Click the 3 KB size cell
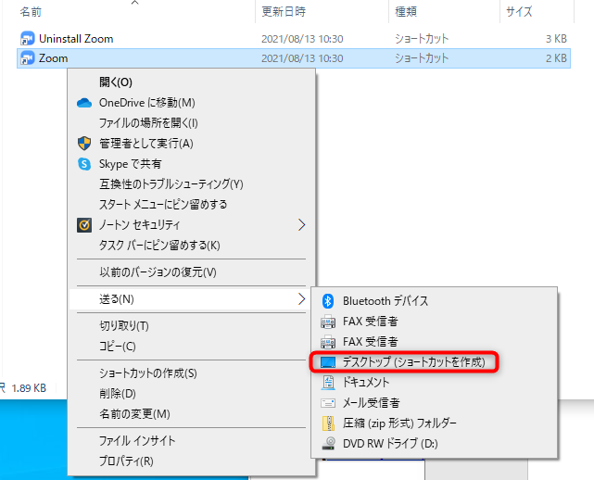The image size is (594, 480). click(x=556, y=39)
